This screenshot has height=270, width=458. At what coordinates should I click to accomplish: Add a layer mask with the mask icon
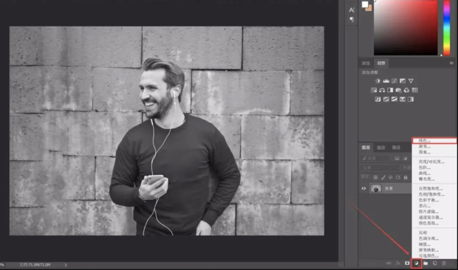point(407,263)
